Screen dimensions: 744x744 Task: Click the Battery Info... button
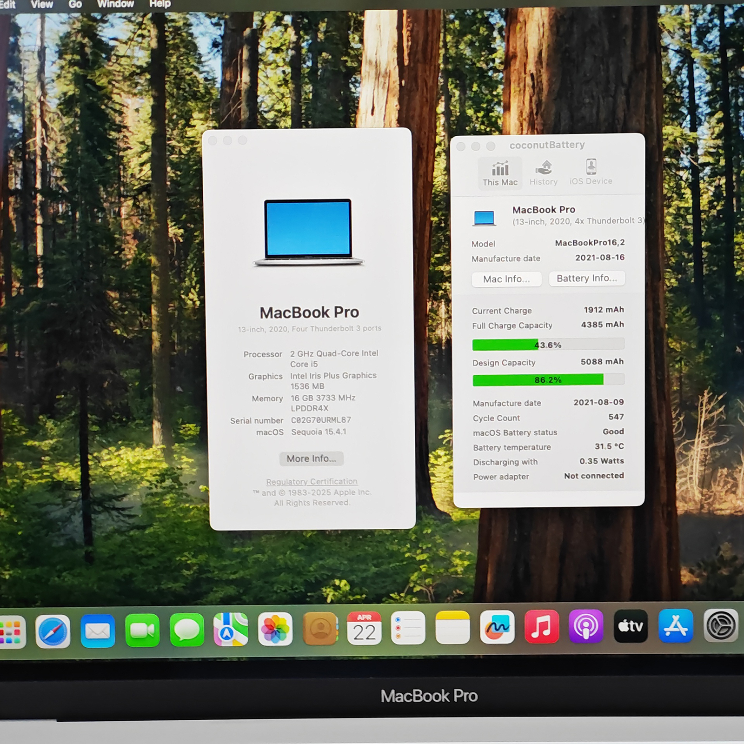click(x=587, y=278)
